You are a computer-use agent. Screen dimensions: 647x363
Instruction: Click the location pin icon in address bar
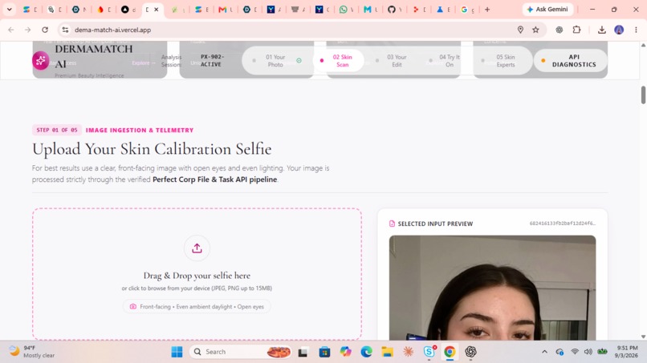pyautogui.click(x=520, y=30)
